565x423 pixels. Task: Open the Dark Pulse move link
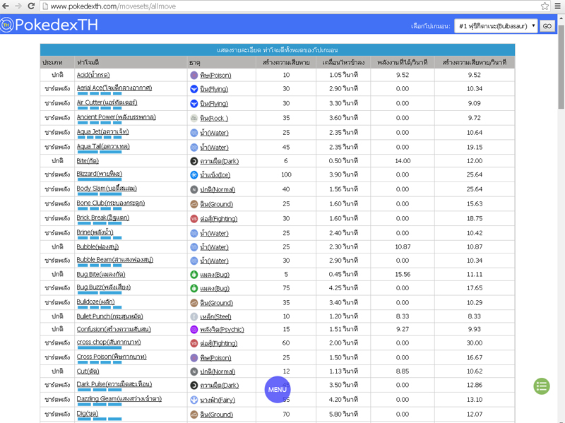tap(114, 384)
